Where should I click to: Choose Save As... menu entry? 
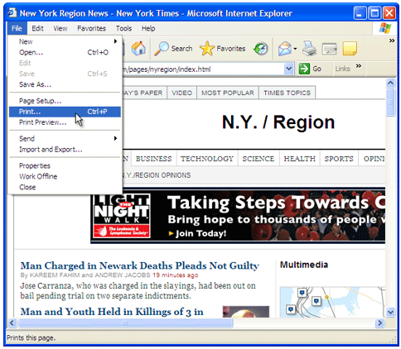point(65,84)
